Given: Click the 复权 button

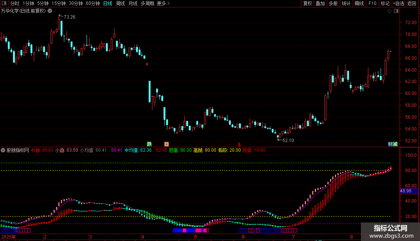Looking at the screenshot, I should (x=307, y=3).
